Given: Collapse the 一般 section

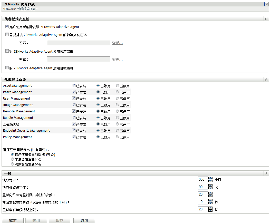Looking at the screenshot, I should [266, 173].
